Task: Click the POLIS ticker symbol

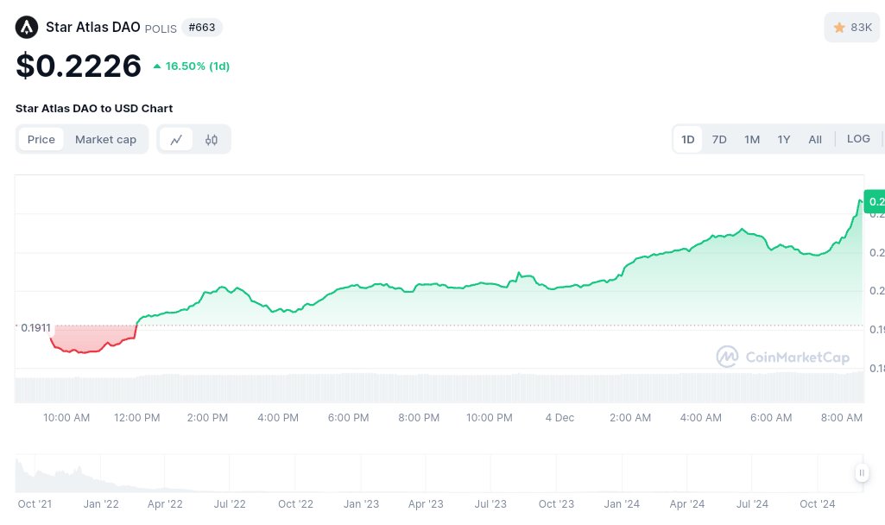Action: (x=161, y=28)
